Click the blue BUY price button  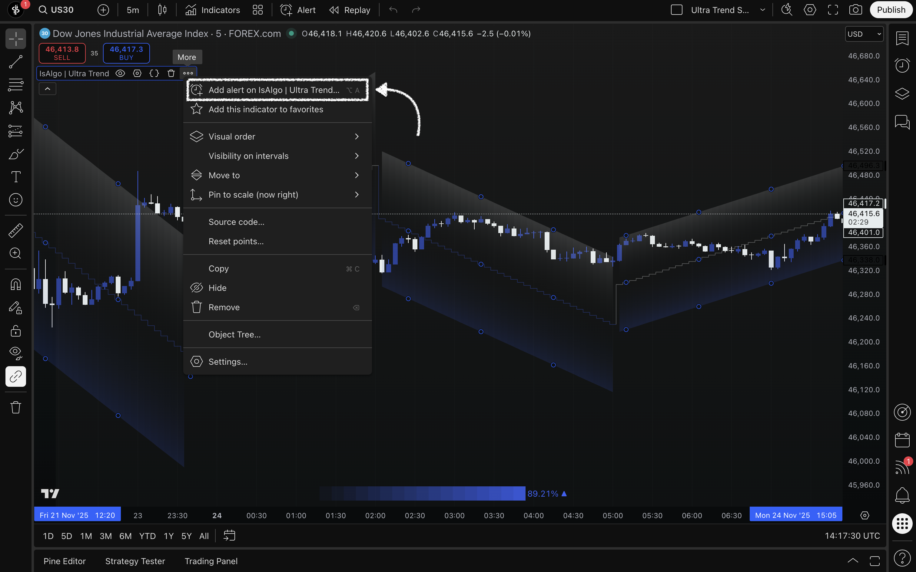tap(126, 53)
